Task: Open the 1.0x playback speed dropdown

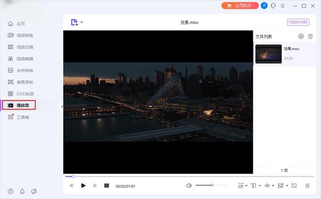Action: click(x=243, y=185)
